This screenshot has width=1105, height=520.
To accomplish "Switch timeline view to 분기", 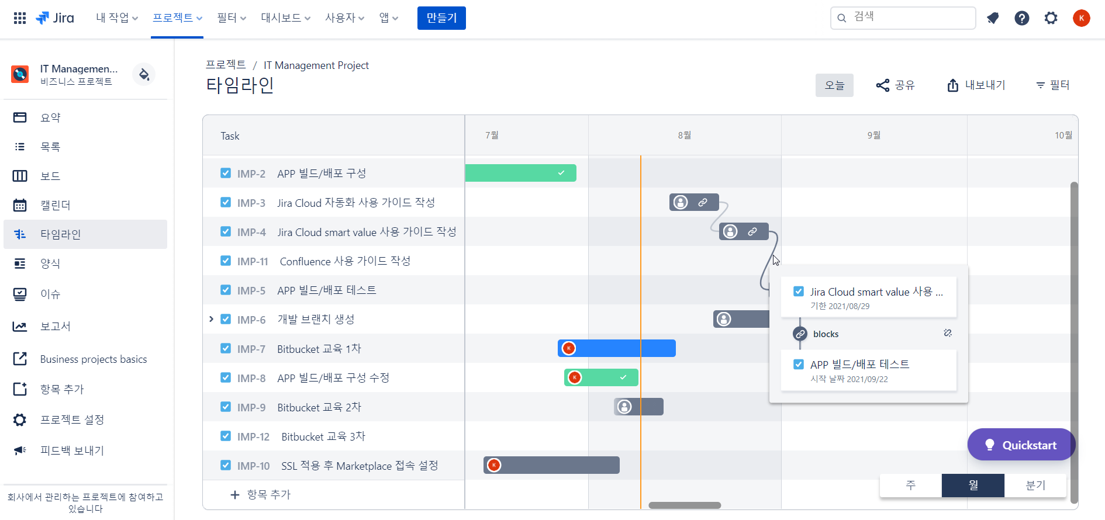I will (x=1035, y=486).
